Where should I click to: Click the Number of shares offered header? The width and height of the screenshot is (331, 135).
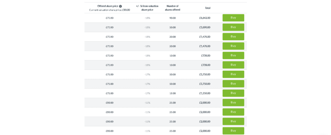172,8
